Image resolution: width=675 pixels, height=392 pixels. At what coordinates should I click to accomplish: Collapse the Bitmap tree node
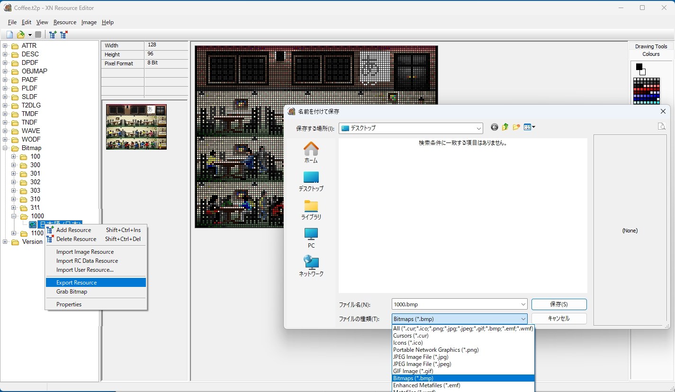pos(5,148)
